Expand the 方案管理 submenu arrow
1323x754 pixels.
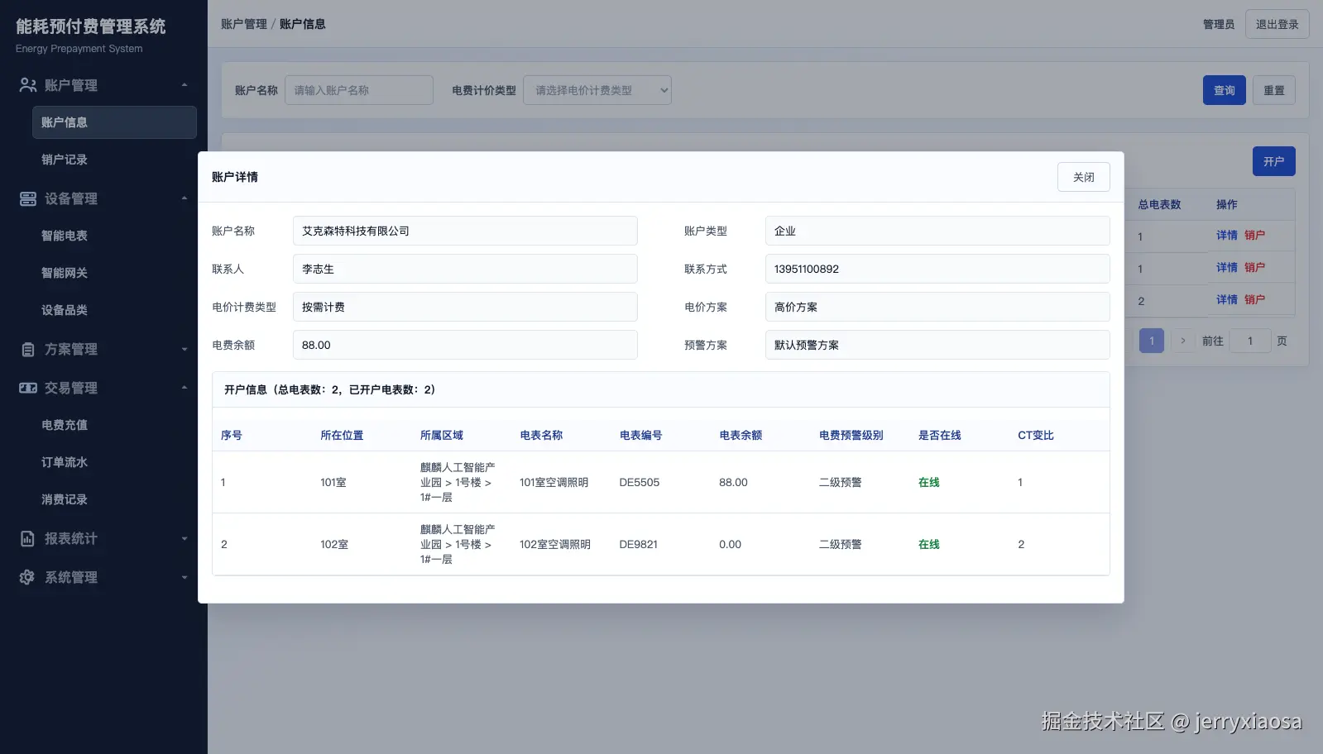[184, 350]
